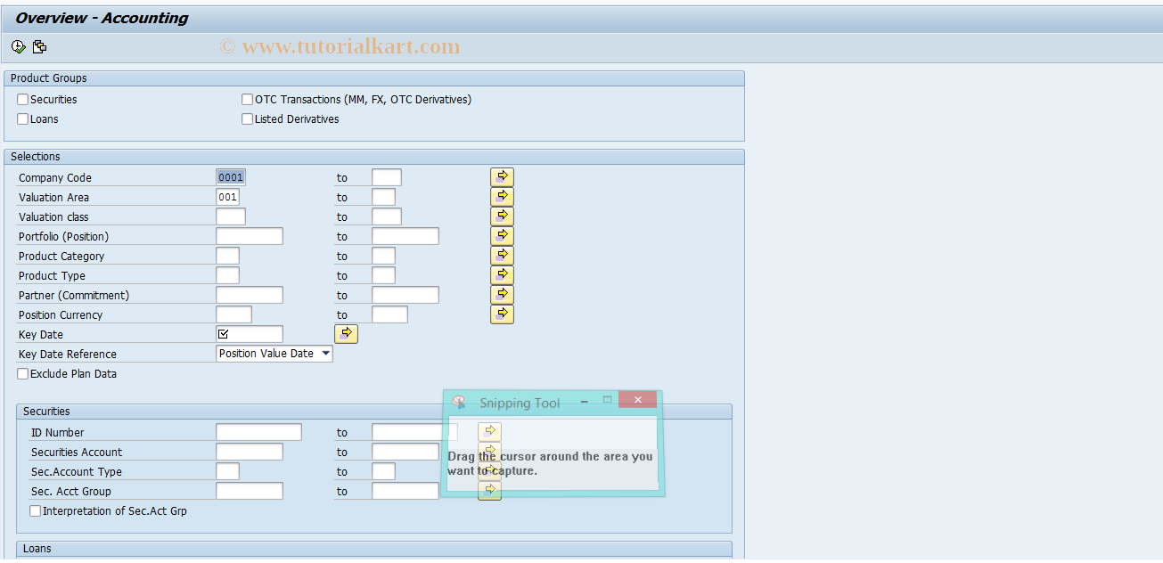Click the Sec. Acct Group from field
1163x563 pixels.
[x=250, y=491]
